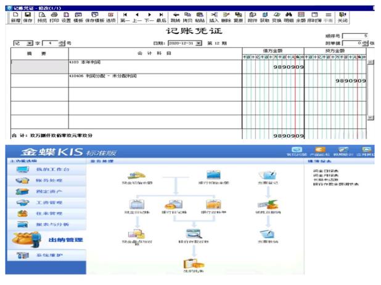
Task: Open the 明细 detail ledger icon
Action: [289, 17]
